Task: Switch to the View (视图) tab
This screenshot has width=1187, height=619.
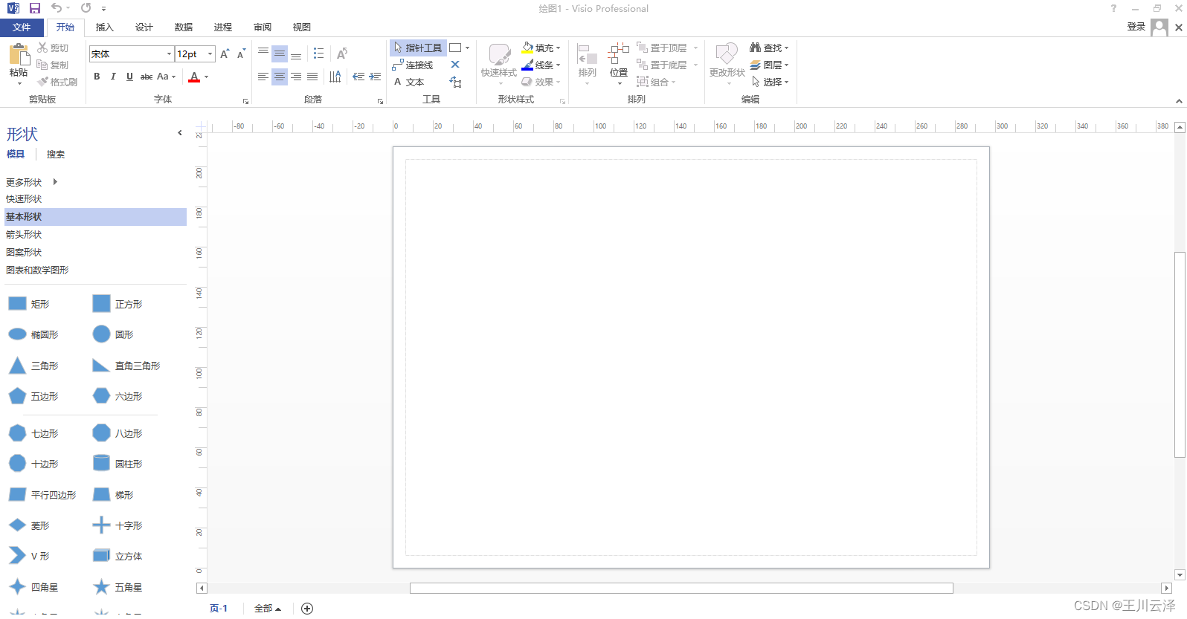Action: pyautogui.click(x=302, y=27)
